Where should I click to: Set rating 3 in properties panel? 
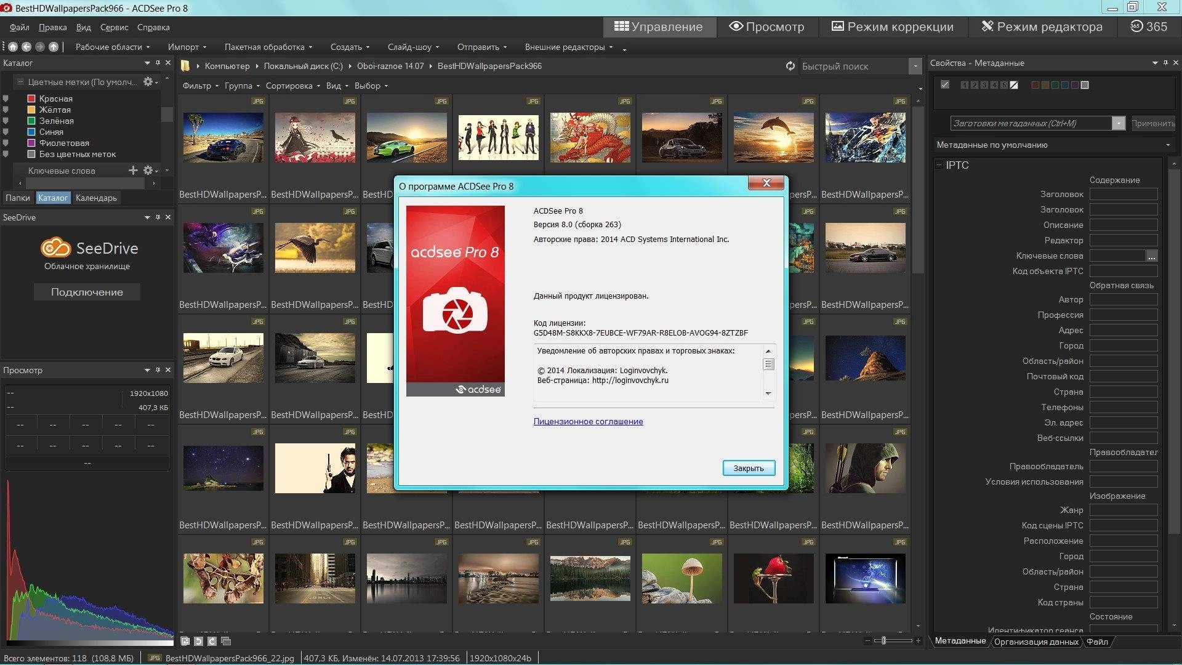point(984,85)
